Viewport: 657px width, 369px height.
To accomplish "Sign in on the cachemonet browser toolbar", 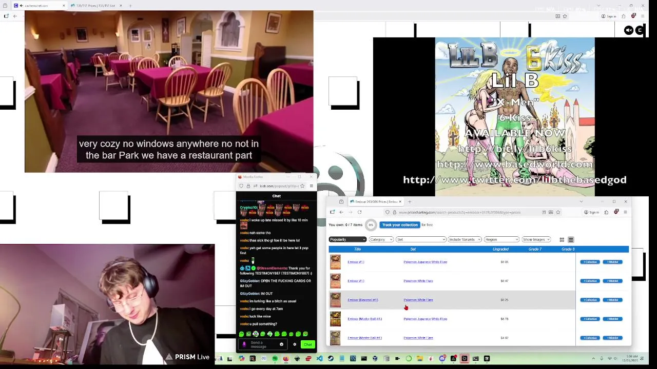I will coord(609,16).
